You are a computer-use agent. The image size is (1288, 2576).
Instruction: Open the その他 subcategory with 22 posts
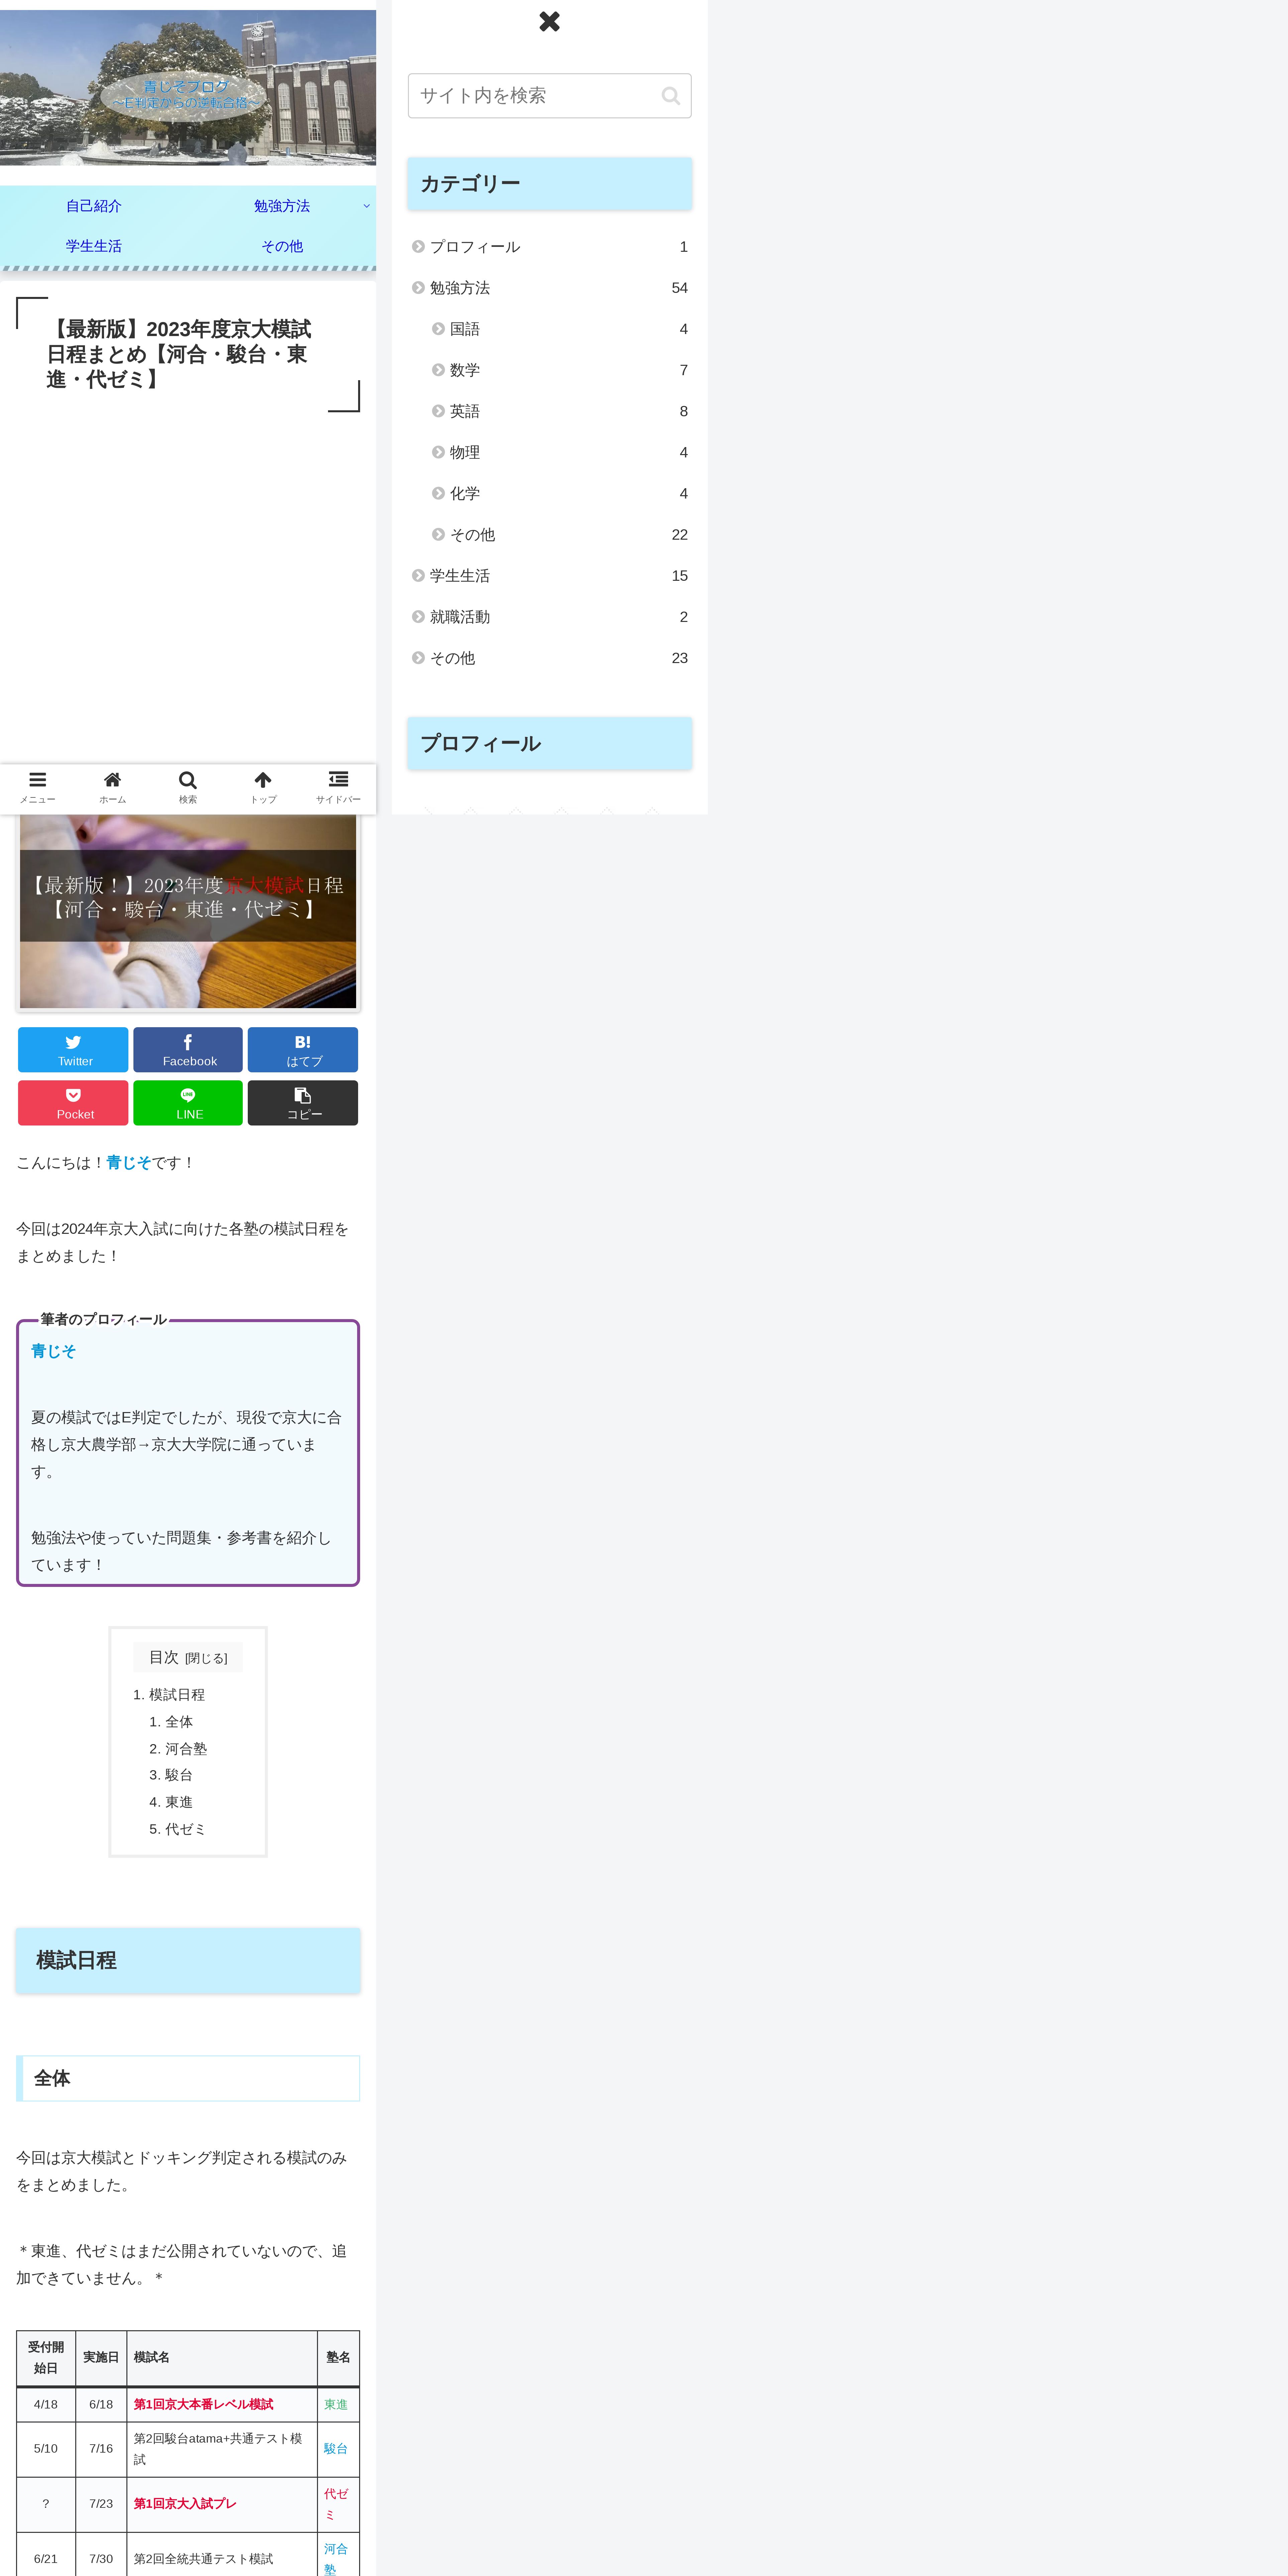[559, 535]
